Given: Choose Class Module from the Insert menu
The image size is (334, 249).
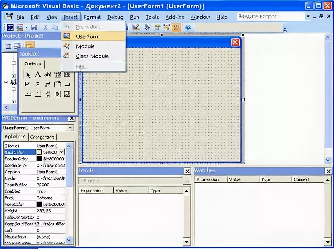Looking at the screenshot, I should (93, 56).
